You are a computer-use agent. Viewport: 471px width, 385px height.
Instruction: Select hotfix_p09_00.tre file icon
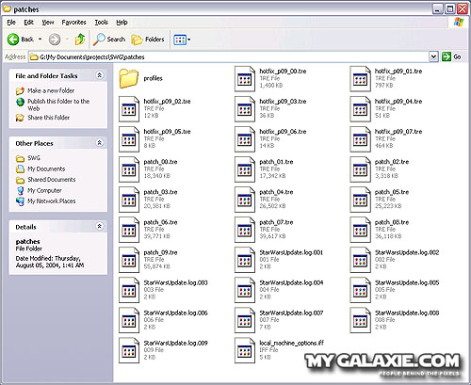245,79
